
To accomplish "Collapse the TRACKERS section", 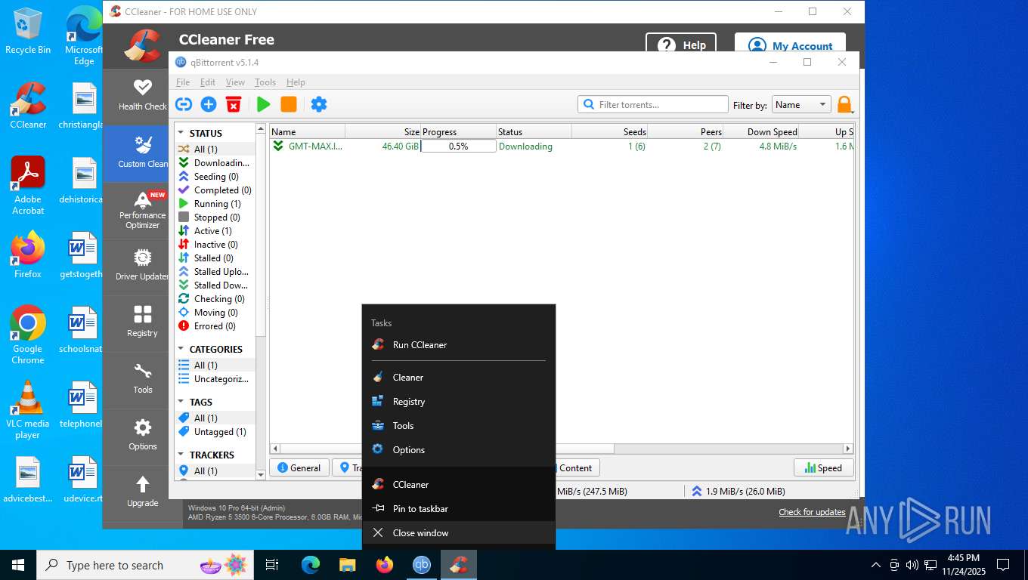I will pos(181,455).
